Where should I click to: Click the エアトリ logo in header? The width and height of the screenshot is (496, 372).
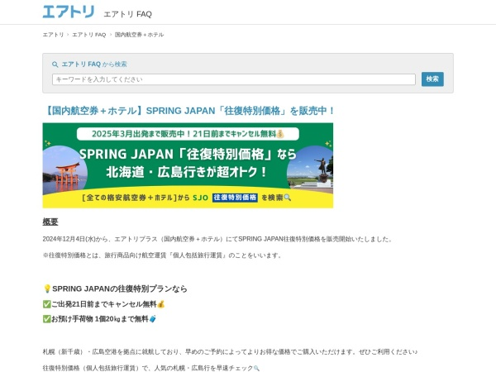click(x=69, y=12)
